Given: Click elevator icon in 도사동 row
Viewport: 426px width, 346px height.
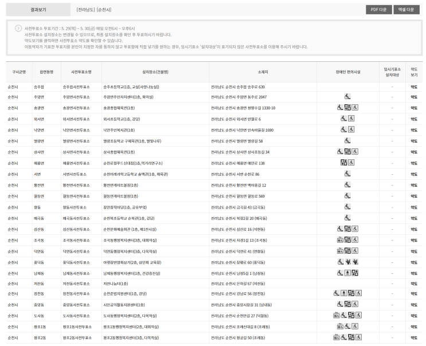Looking at the screenshot, I should (337, 315).
